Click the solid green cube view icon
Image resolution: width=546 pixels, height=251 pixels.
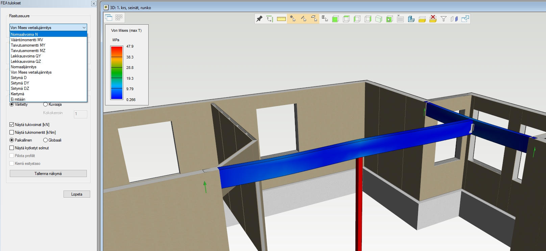pyautogui.click(x=336, y=19)
